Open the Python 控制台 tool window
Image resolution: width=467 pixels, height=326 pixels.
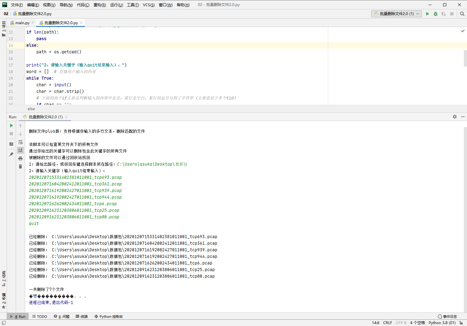point(109,317)
